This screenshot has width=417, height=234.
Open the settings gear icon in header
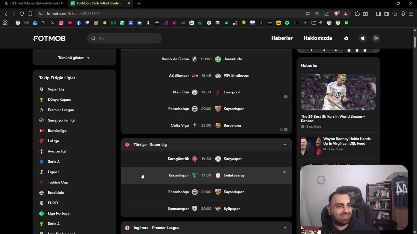point(346,38)
